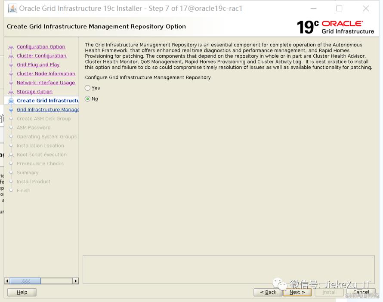Click the sidebar scroll right arrow
The height and width of the screenshot is (302, 383).
[x=76, y=281]
